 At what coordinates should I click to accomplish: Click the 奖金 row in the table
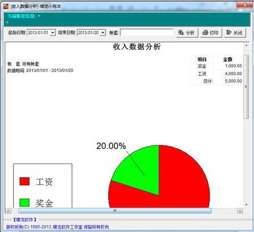point(217,66)
